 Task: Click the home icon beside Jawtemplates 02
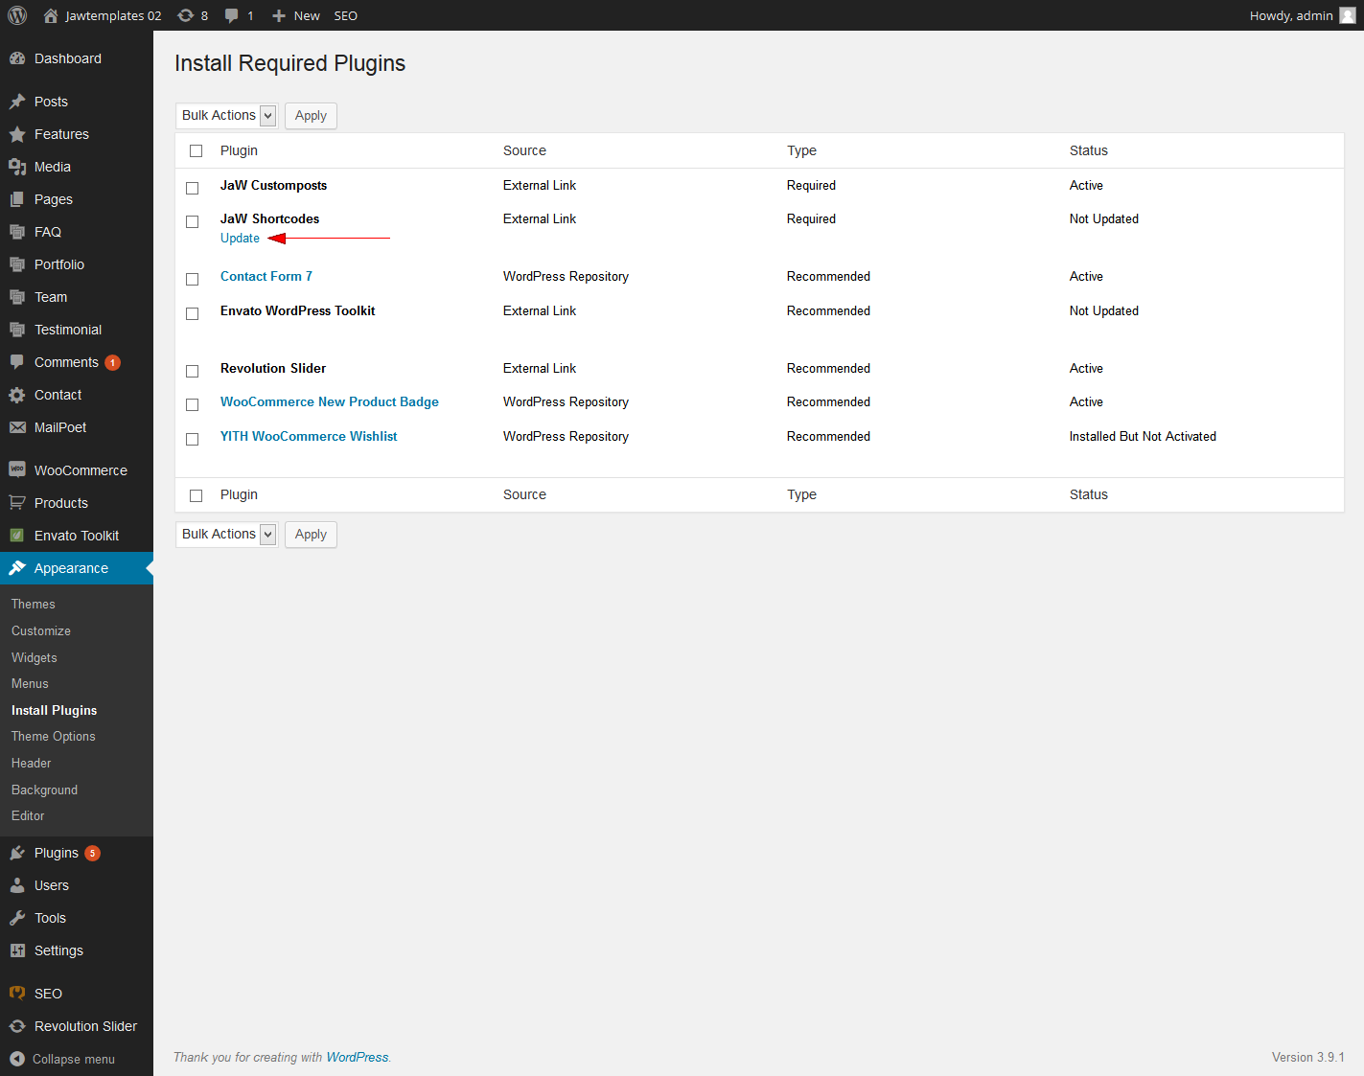pyautogui.click(x=51, y=15)
